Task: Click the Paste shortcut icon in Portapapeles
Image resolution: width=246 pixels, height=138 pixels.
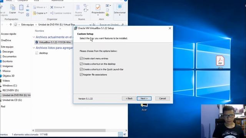Action: (28, 15)
